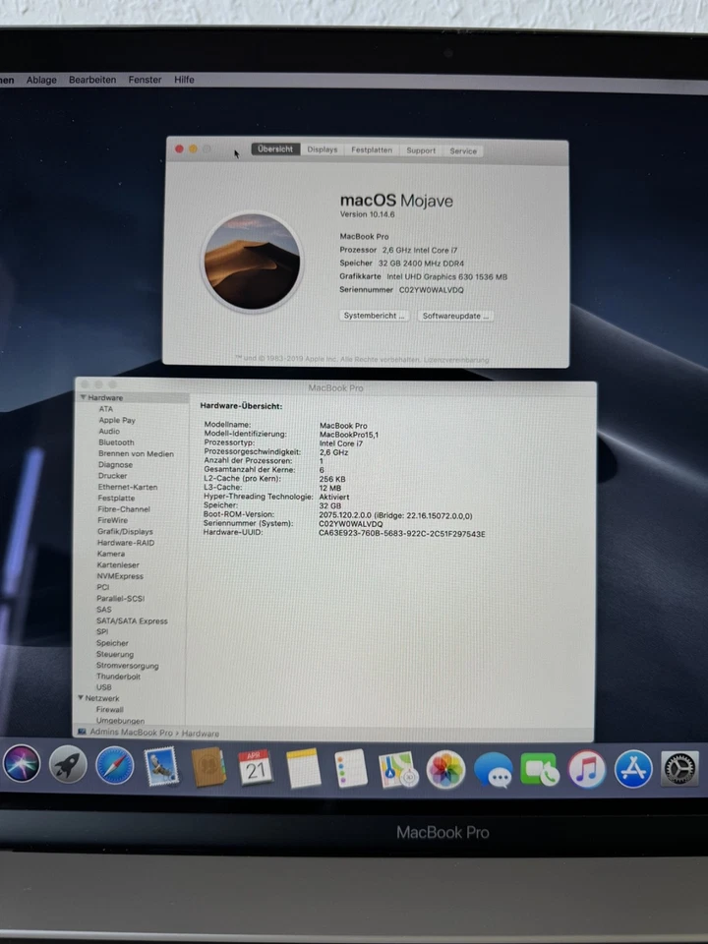This screenshot has height=944, width=708.
Task: Open App Store icon in Dock
Action: [633, 769]
